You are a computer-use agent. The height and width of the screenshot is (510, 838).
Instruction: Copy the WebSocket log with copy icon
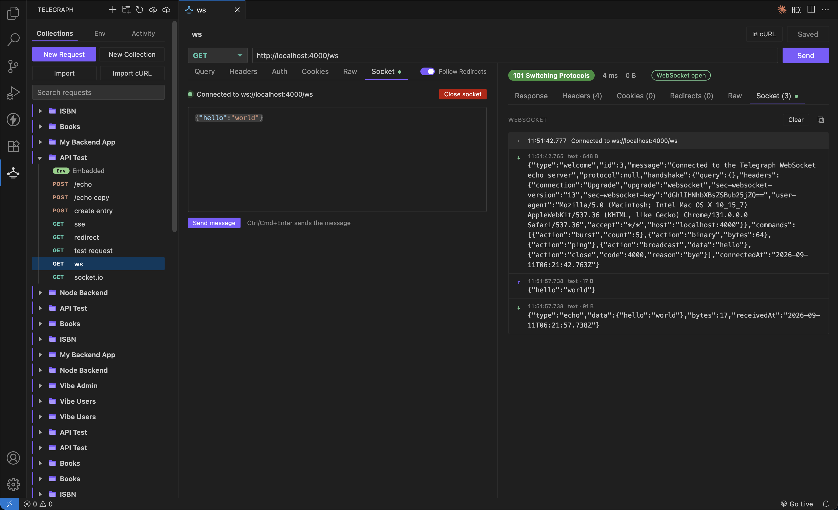(x=821, y=120)
